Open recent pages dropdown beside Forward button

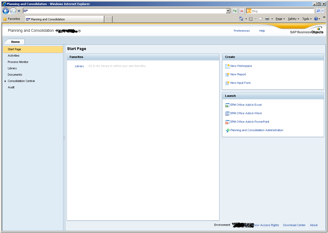19,11
